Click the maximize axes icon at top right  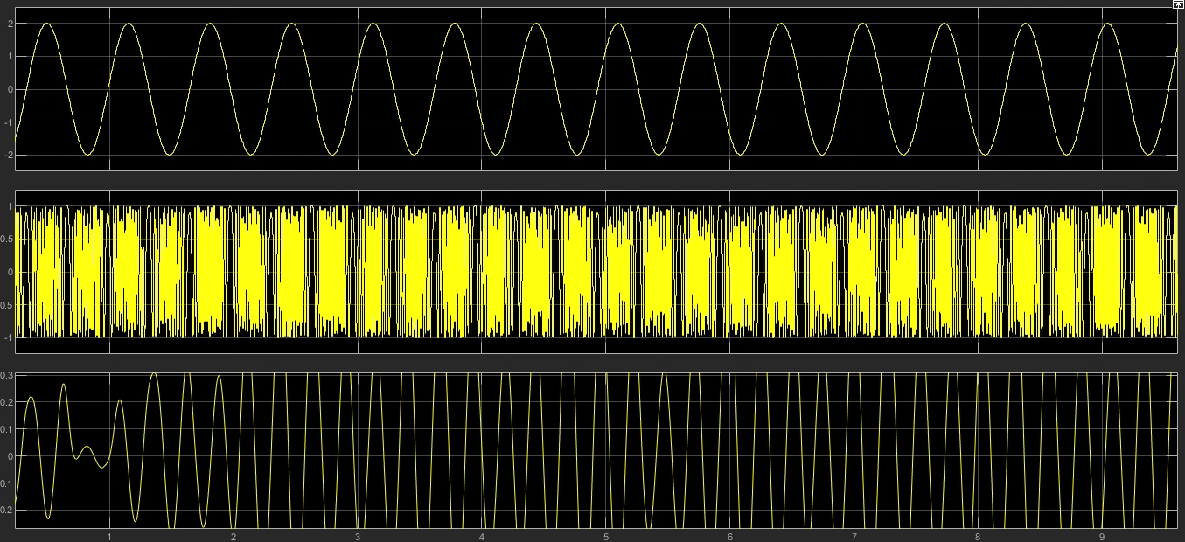tap(1178, 3)
